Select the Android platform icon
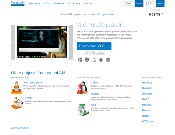This screenshot has width=175, height=135. pyautogui.click(x=101, y=60)
